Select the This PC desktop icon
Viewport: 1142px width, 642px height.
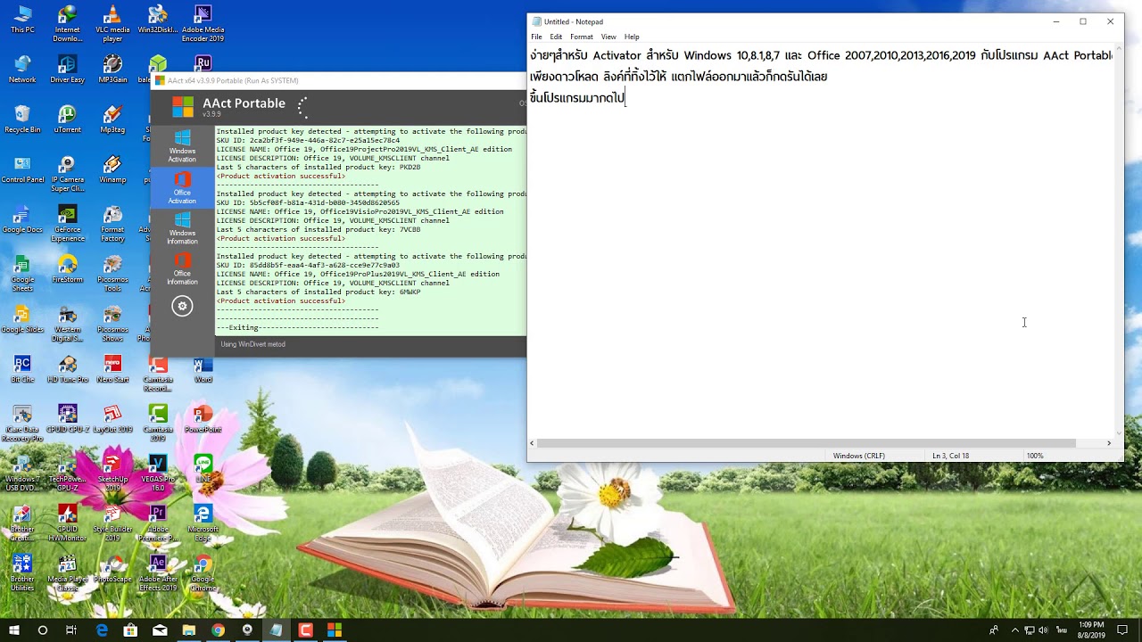click(22, 20)
